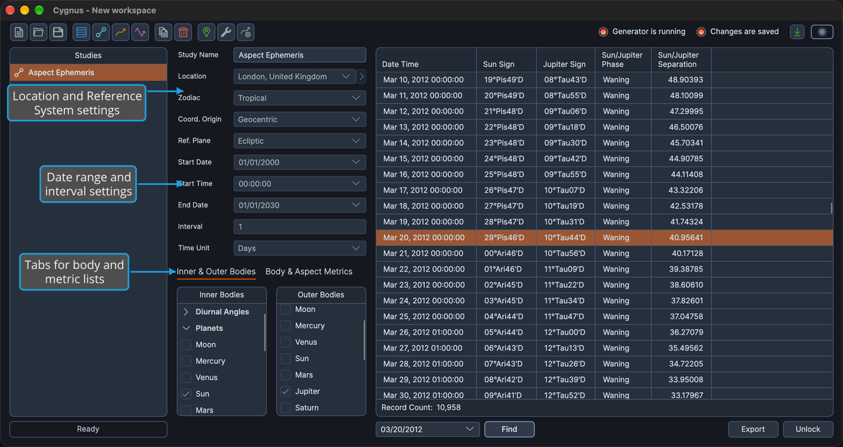843x447 pixels.
Task: Click the green download arrow icon
Action: (798, 32)
